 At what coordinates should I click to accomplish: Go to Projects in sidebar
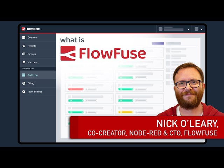coord(38,46)
